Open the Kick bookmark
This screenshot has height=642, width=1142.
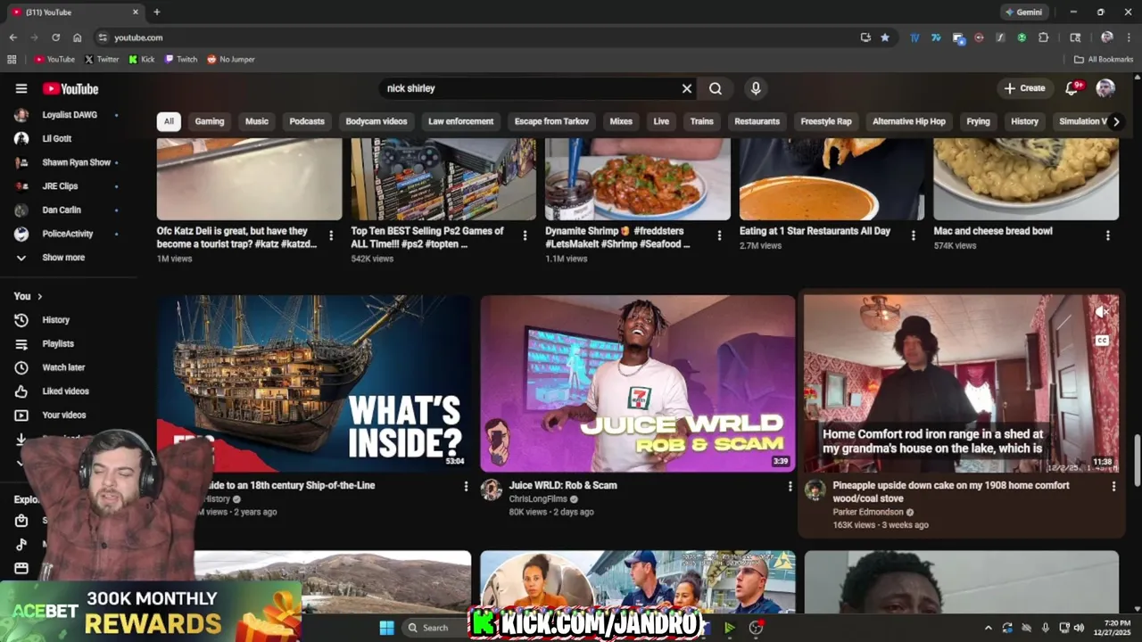coord(141,60)
